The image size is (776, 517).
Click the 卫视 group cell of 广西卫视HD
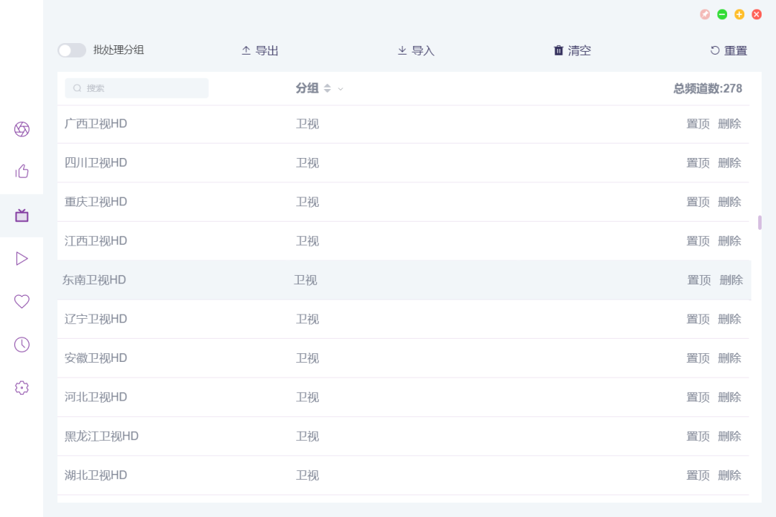[308, 124]
